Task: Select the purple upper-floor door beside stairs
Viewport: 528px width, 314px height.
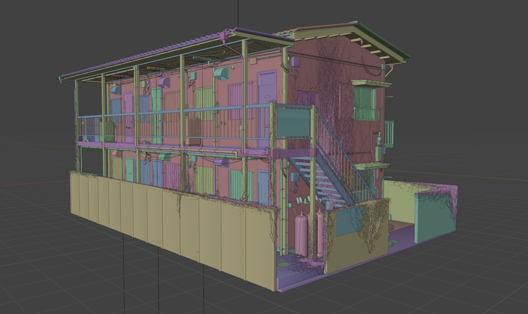Action: [267, 108]
